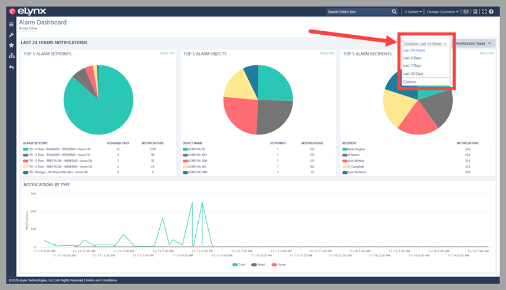506x290 pixels.
Task: Open the Change Customer dropdown
Action: pos(442,12)
